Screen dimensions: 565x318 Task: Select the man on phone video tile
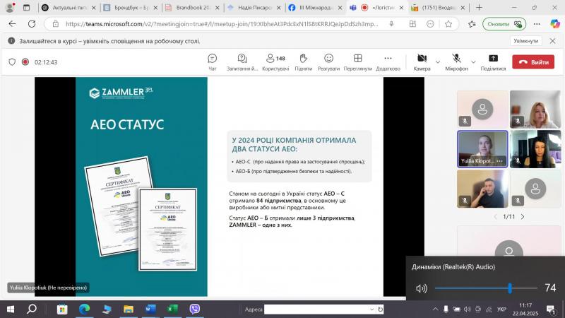482,189
